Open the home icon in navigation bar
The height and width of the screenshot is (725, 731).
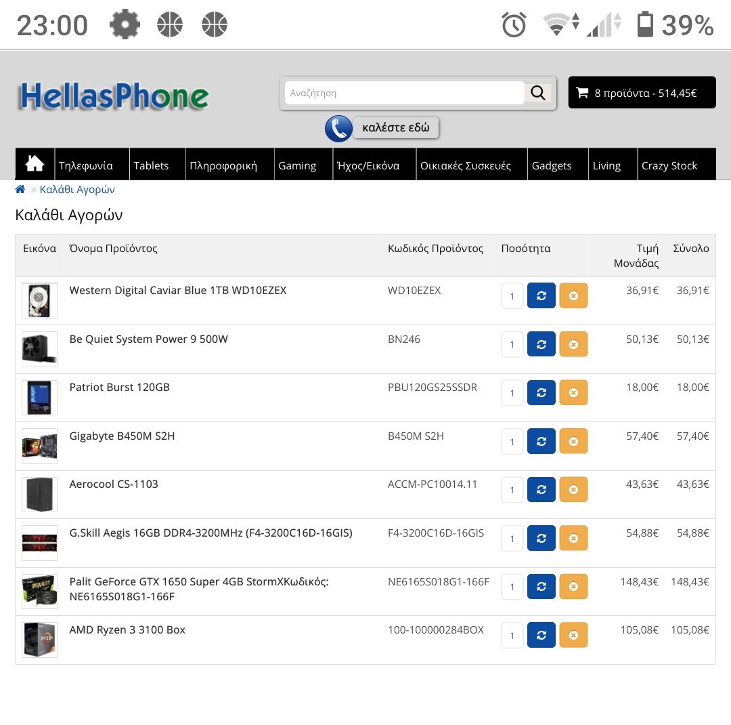pos(35,165)
